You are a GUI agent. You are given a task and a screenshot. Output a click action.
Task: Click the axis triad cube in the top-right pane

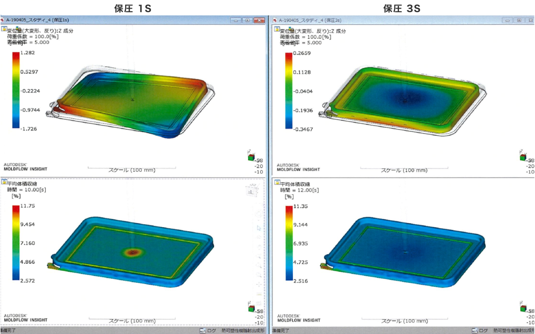click(x=523, y=157)
